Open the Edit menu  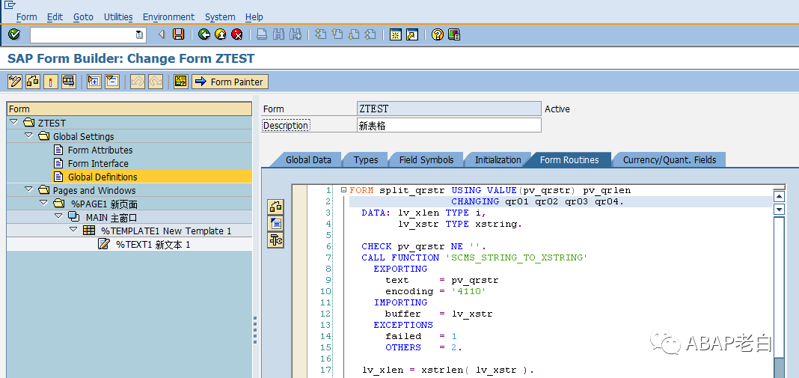coord(55,16)
